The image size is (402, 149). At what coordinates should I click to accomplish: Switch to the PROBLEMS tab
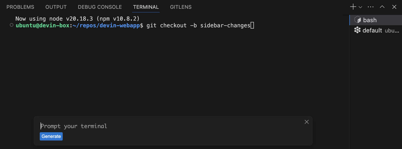coord(20,7)
